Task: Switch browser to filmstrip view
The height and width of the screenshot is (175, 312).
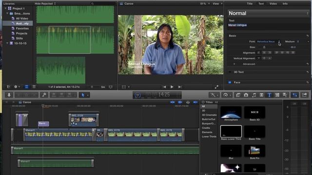Action: click(26, 87)
